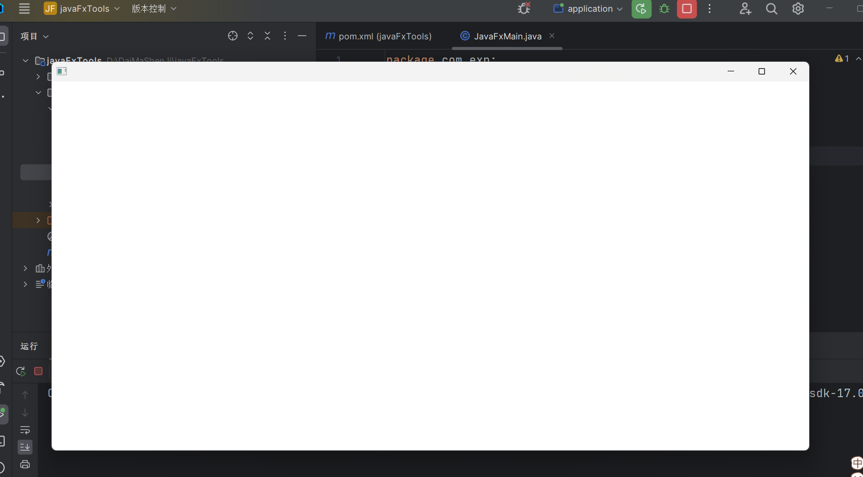Expand all in project tree

tap(250, 36)
